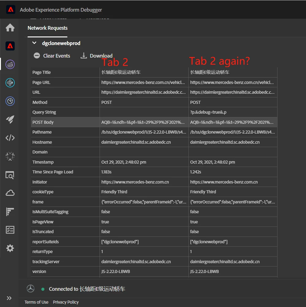Open the Privacy Policy link
This screenshot has height=307, width=306.
point(66,302)
